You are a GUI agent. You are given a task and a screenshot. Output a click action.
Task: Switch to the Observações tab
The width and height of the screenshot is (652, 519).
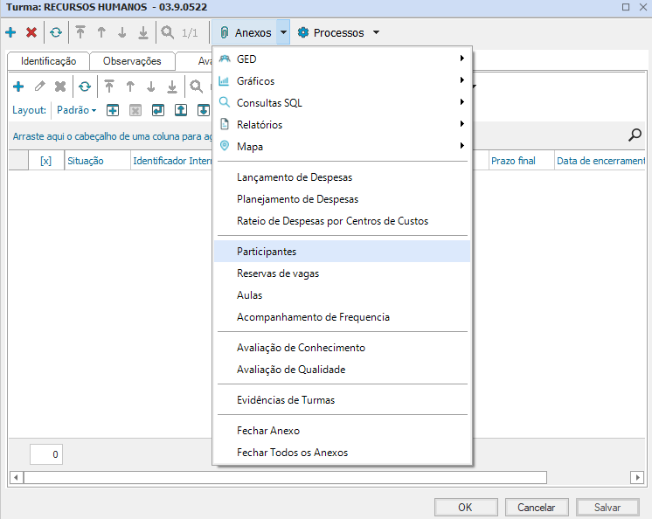click(132, 61)
